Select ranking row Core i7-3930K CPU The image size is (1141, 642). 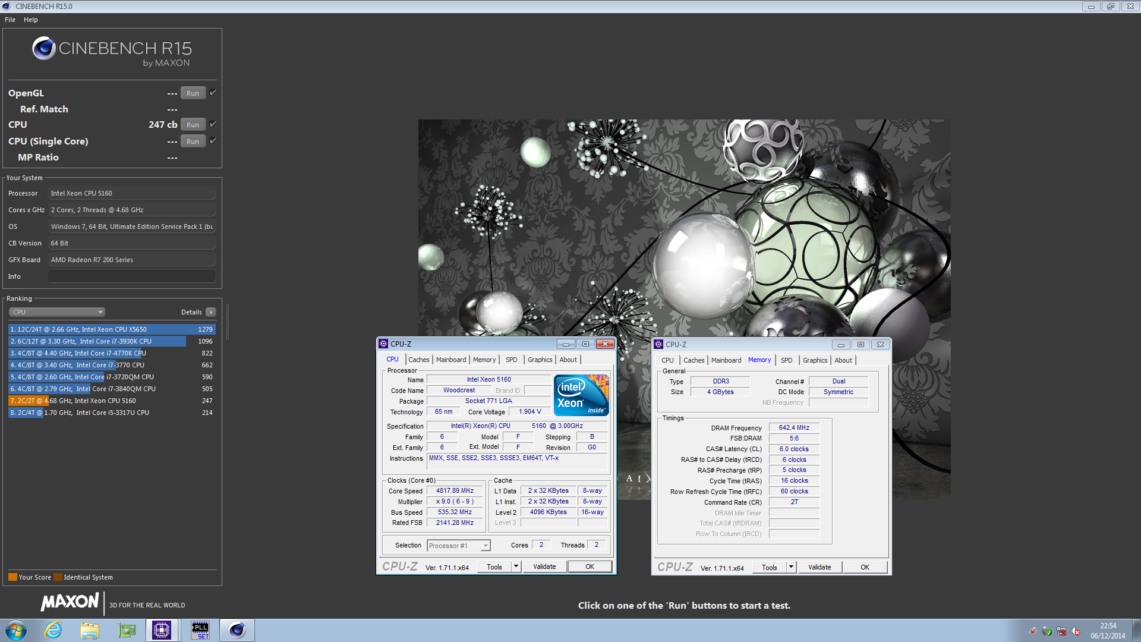click(x=112, y=341)
